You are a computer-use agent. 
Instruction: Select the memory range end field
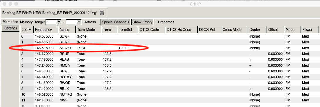pyautogui.click(x=72, y=22)
